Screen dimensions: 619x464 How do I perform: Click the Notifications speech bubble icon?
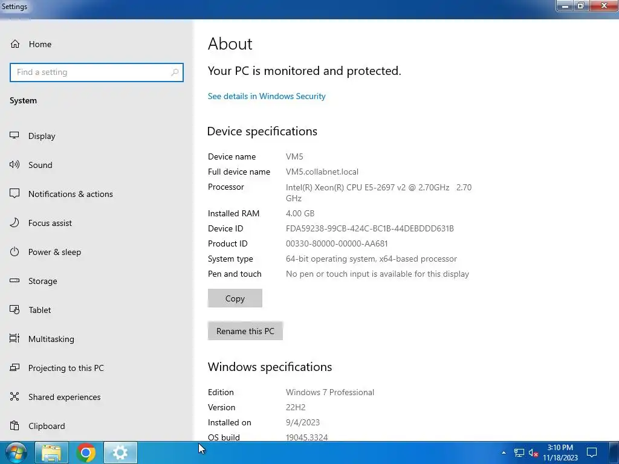tap(15, 194)
